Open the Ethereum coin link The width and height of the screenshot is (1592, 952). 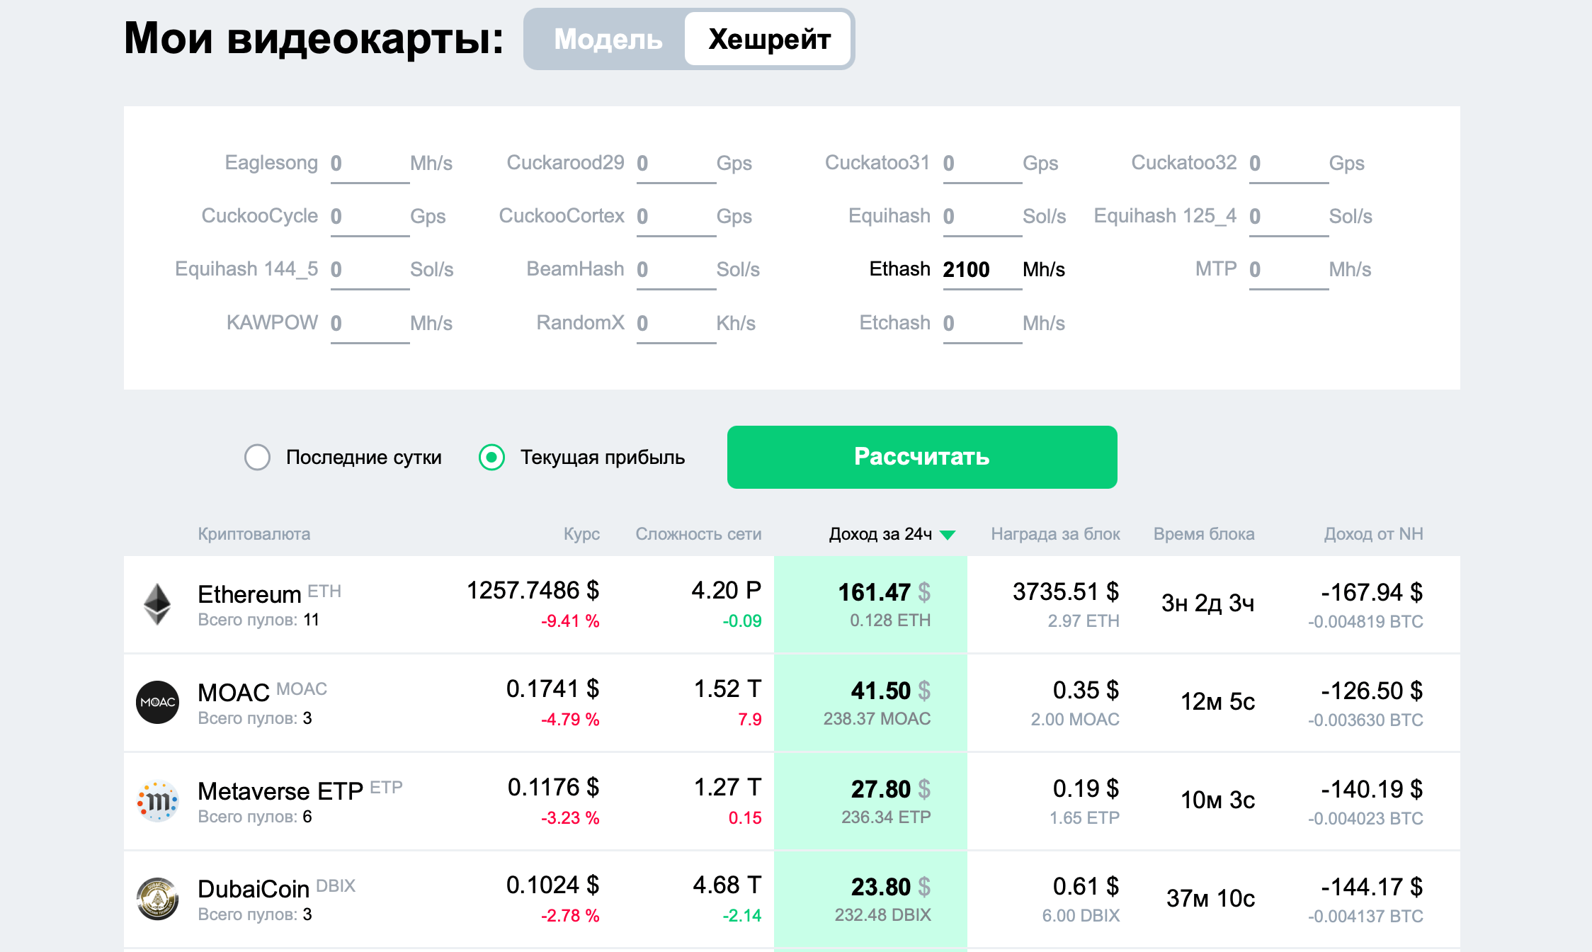[x=249, y=594]
